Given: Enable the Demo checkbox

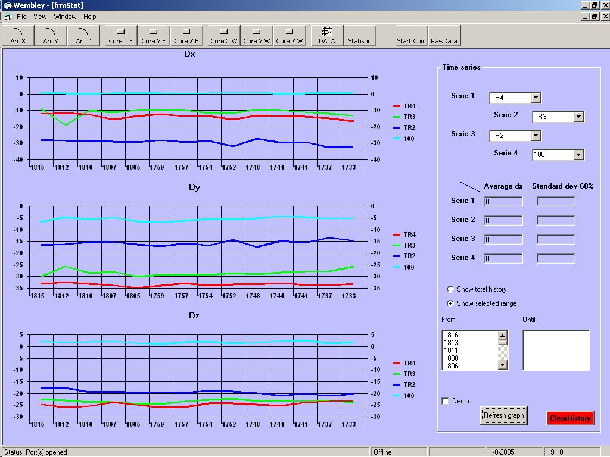Looking at the screenshot, I should 446,402.
